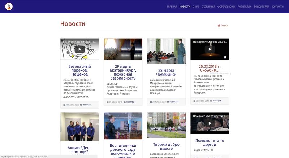Click the 28 марта, 2018 date text
The height and width of the screenshot is (158, 289).
pyautogui.click(x=159, y=101)
